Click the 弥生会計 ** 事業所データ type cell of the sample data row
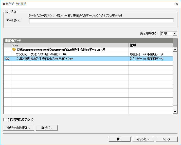The width and height of the screenshot is (181, 145). (x=151, y=54)
